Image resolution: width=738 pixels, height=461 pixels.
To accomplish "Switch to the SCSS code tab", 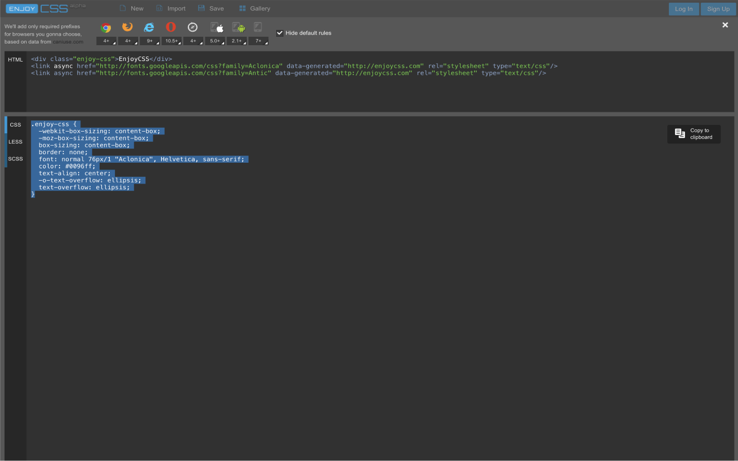I will [15, 159].
